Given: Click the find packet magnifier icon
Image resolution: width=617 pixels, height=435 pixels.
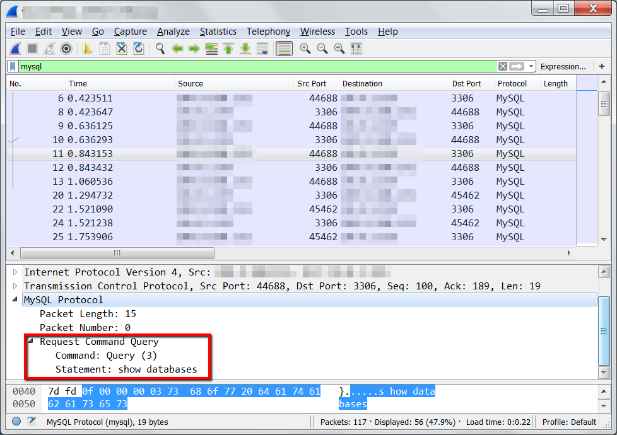Looking at the screenshot, I should (x=160, y=49).
